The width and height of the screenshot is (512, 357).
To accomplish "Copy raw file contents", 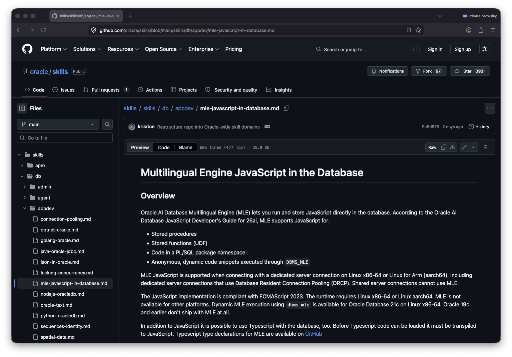I will pyautogui.click(x=443, y=147).
